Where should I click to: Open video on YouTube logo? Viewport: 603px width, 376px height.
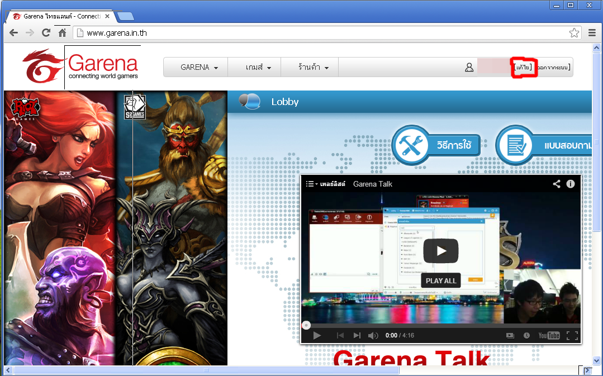(549, 336)
